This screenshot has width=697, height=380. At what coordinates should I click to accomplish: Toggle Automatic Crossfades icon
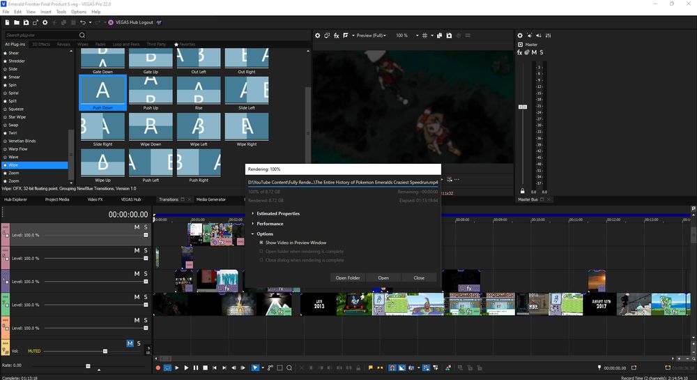(x=402, y=368)
